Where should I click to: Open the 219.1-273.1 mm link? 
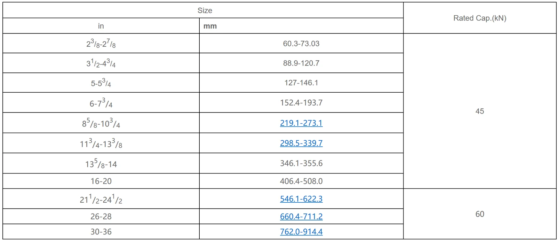[x=301, y=123]
